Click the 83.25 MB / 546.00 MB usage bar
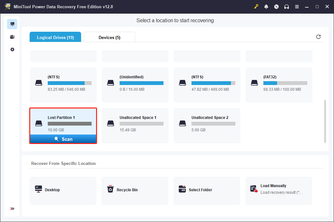 [x=70, y=83]
